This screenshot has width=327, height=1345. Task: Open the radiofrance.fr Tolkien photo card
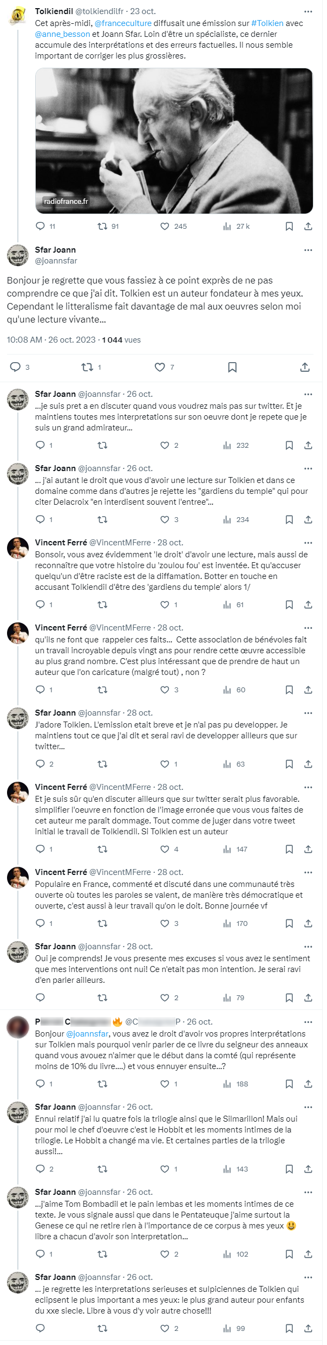[174, 141]
